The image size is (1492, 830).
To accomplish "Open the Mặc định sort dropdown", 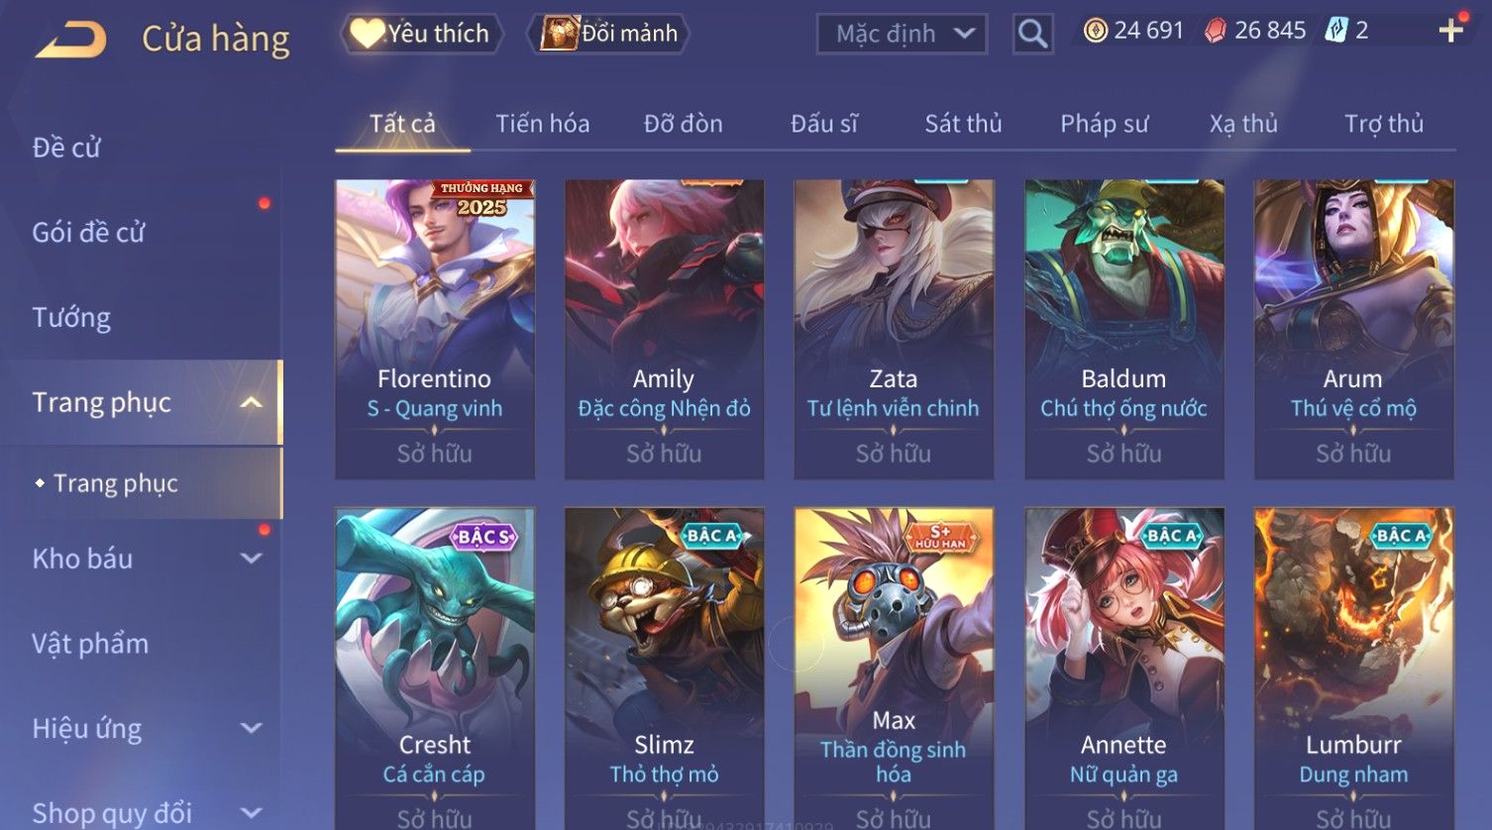I will pyautogui.click(x=902, y=34).
